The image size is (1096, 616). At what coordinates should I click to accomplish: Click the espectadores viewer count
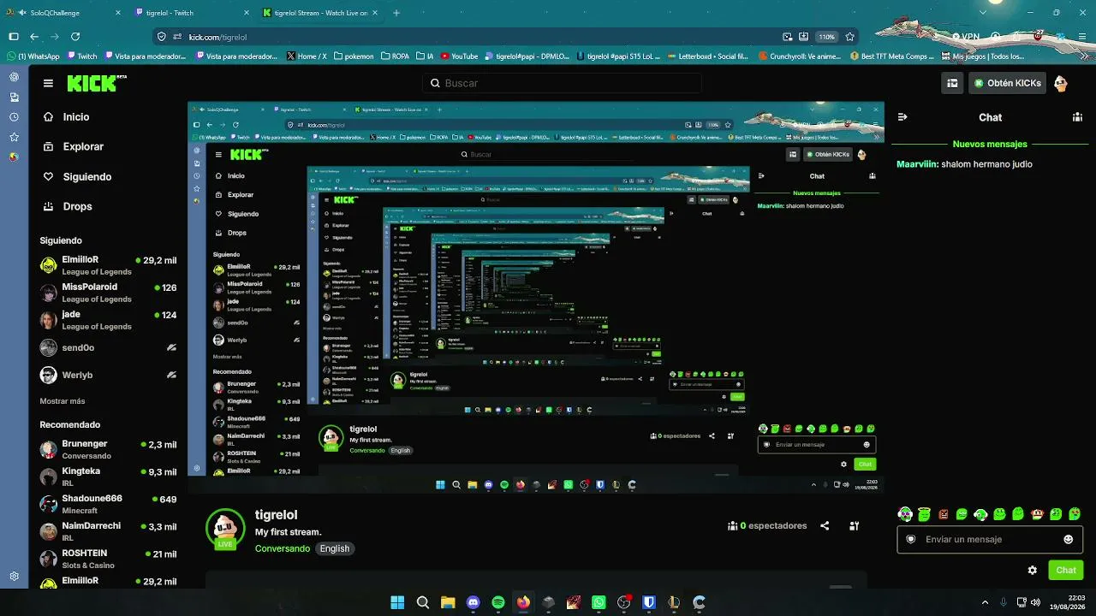click(767, 526)
